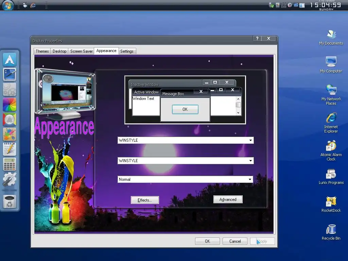Click the Window Text preview area

(146, 106)
